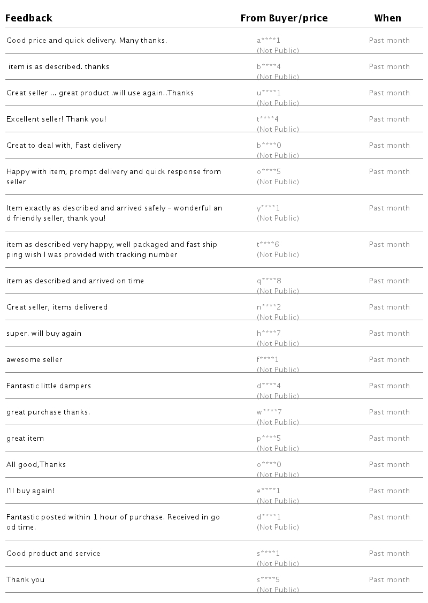
Task: Select buyer q****8 name
Action: (269, 281)
